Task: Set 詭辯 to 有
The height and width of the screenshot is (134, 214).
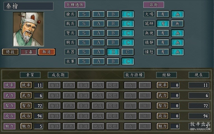Action: (x=163, y=24)
